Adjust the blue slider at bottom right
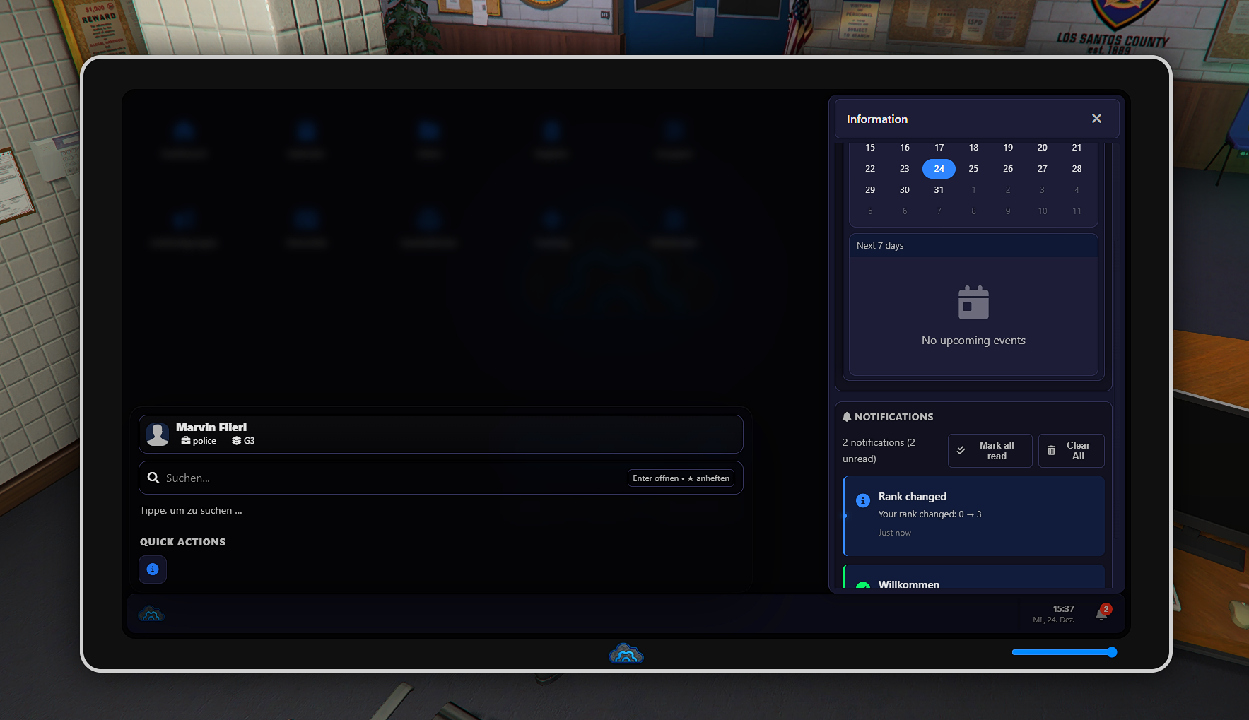The height and width of the screenshot is (720, 1249). (x=1111, y=652)
